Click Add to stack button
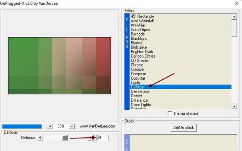 (184, 127)
